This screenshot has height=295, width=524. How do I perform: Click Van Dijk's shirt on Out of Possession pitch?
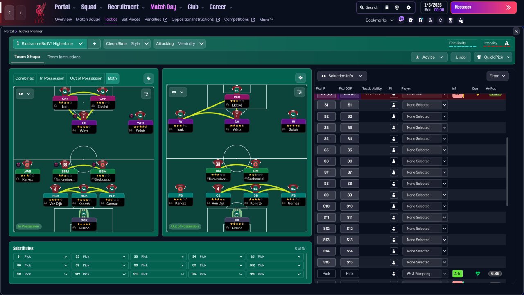(218, 188)
